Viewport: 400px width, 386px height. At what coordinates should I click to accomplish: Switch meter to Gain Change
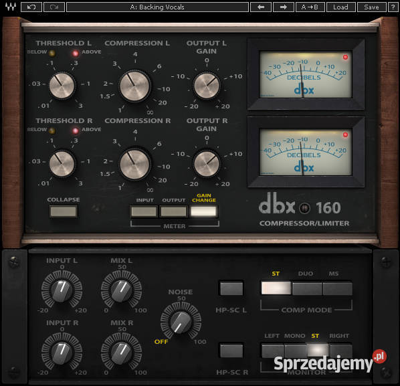pos(203,211)
